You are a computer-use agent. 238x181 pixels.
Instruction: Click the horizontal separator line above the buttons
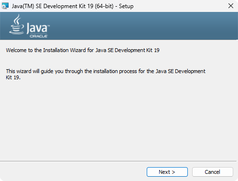pyautogui.click(x=119, y=161)
